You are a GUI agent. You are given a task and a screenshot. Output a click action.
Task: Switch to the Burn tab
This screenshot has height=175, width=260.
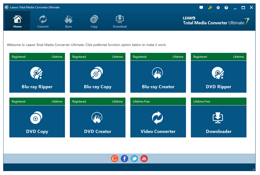tap(68, 22)
